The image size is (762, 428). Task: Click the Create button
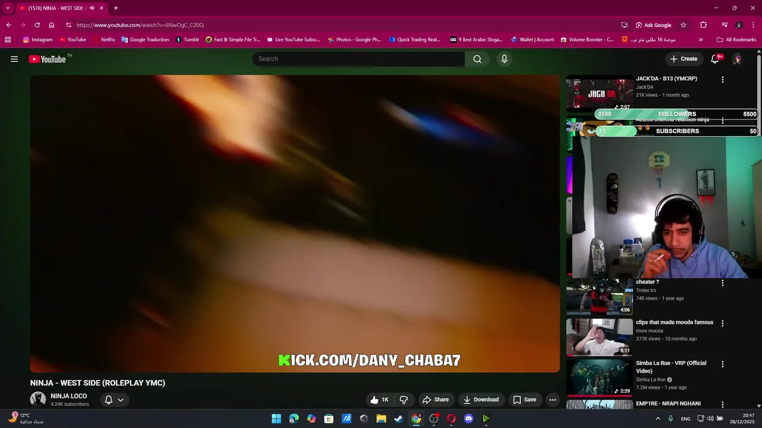(683, 59)
